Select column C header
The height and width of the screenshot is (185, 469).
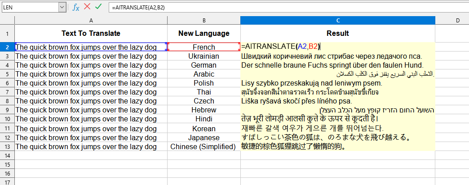click(x=338, y=21)
